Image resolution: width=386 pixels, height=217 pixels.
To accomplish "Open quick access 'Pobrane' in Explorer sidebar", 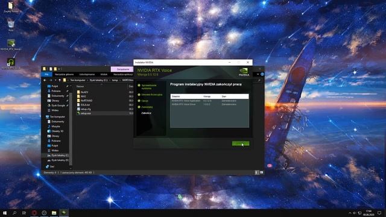I will tap(56, 91).
